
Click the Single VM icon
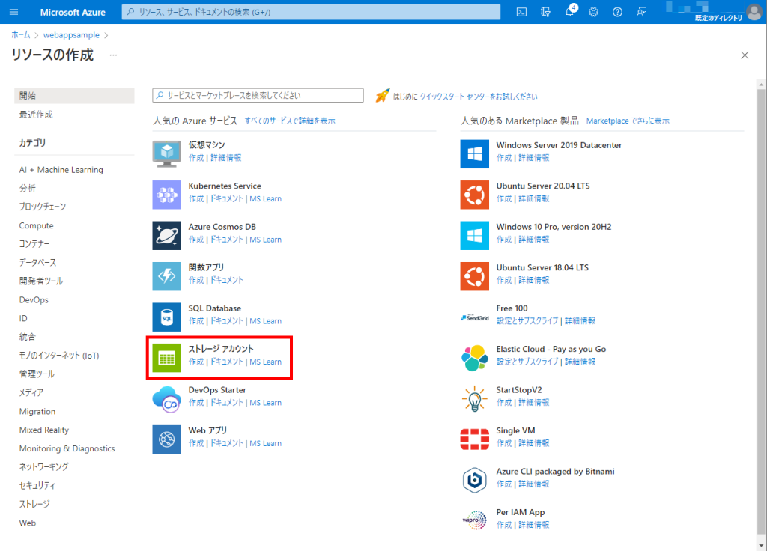click(x=474, y=439)
